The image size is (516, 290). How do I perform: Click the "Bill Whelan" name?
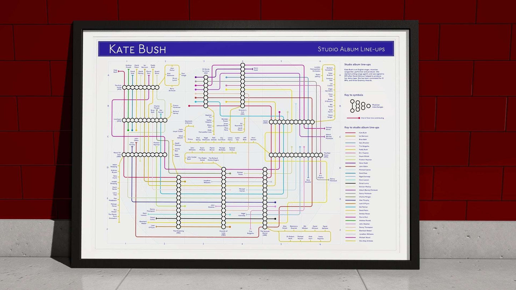pos(305,227)
